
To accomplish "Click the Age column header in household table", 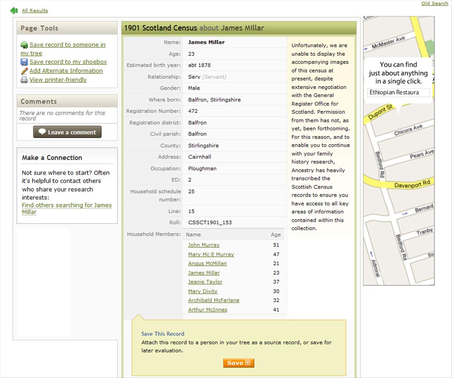I will pos(276,235).
